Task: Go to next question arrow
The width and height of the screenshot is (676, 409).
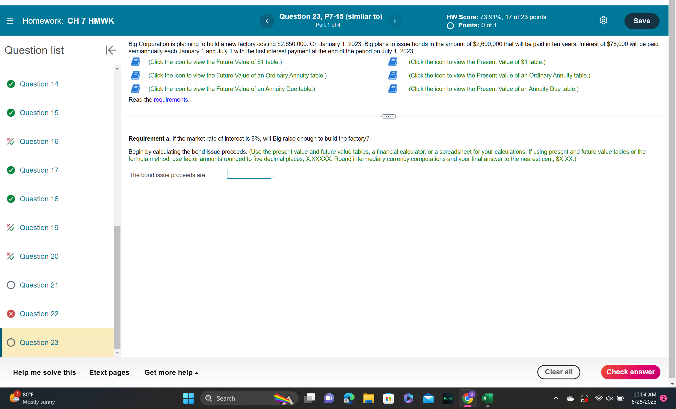Action: tap(395, 21)
